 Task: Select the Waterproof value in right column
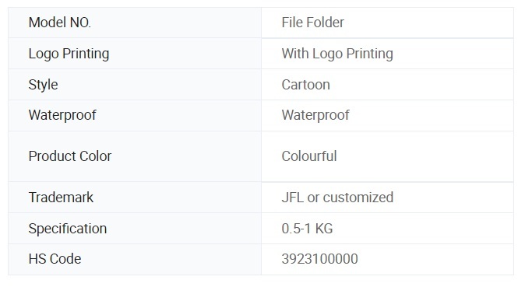315,115
